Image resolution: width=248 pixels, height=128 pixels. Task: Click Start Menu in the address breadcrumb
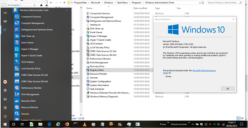coord(122,3)
